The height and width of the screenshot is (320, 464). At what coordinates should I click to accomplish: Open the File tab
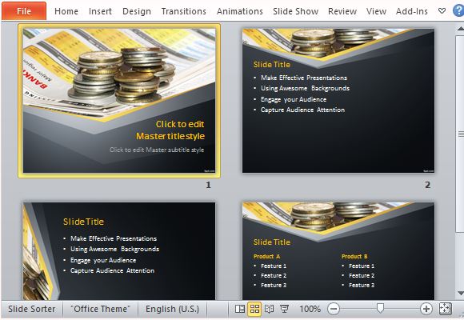pyautogui.click(x=24, y=11)
